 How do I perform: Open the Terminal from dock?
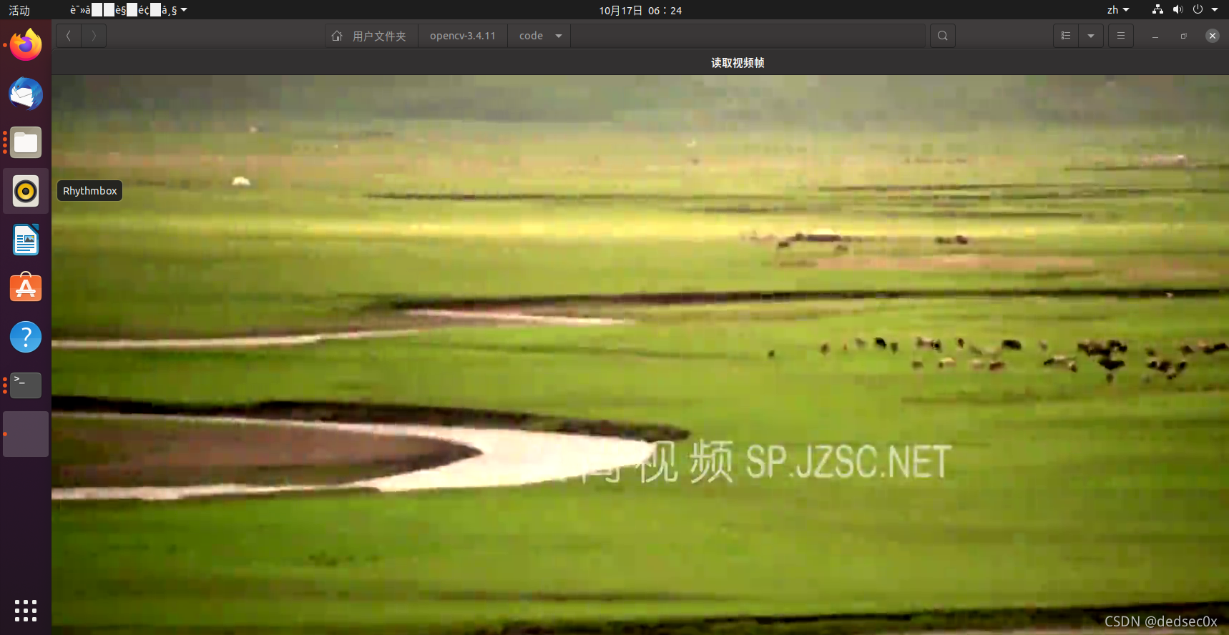[x=26, y=385]
